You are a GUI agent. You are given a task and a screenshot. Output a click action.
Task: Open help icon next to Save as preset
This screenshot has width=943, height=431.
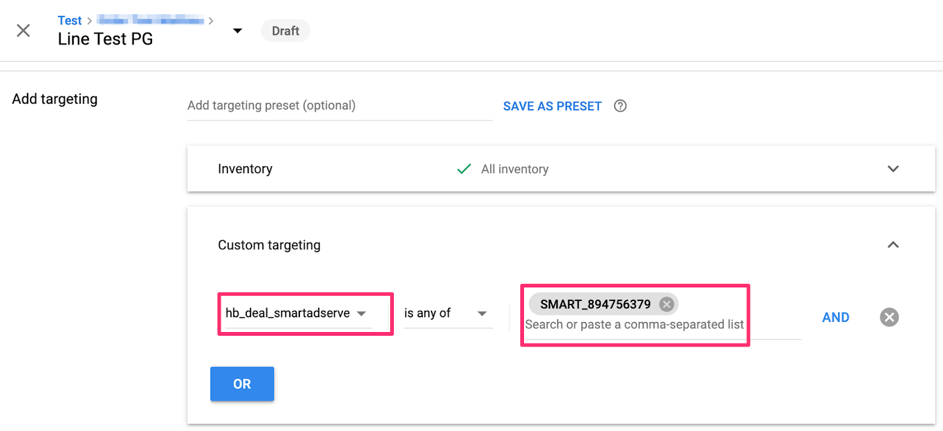[620, 106]
